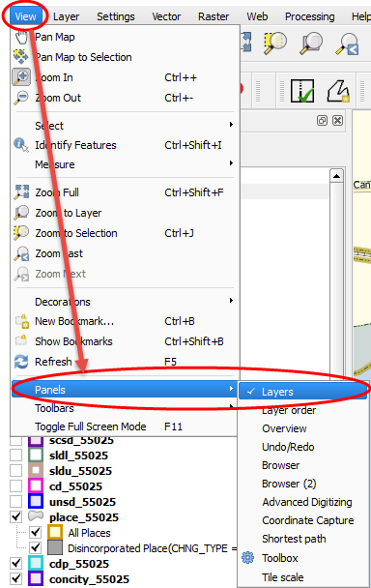Click the toolbar checkmark validation icon
Viewport: 371px width, 588px height.
coord(302,90)
